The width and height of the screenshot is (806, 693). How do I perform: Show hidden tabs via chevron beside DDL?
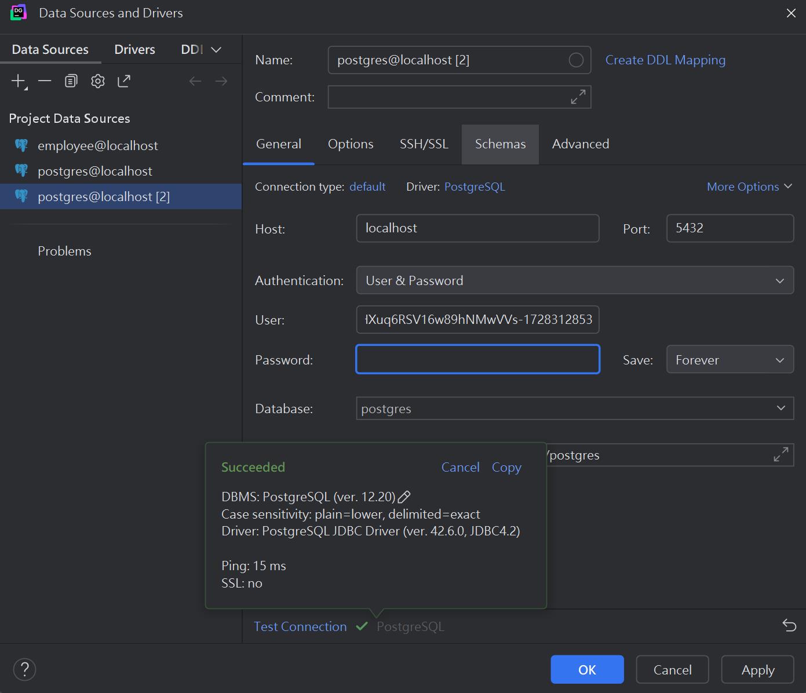pos(216,50)
